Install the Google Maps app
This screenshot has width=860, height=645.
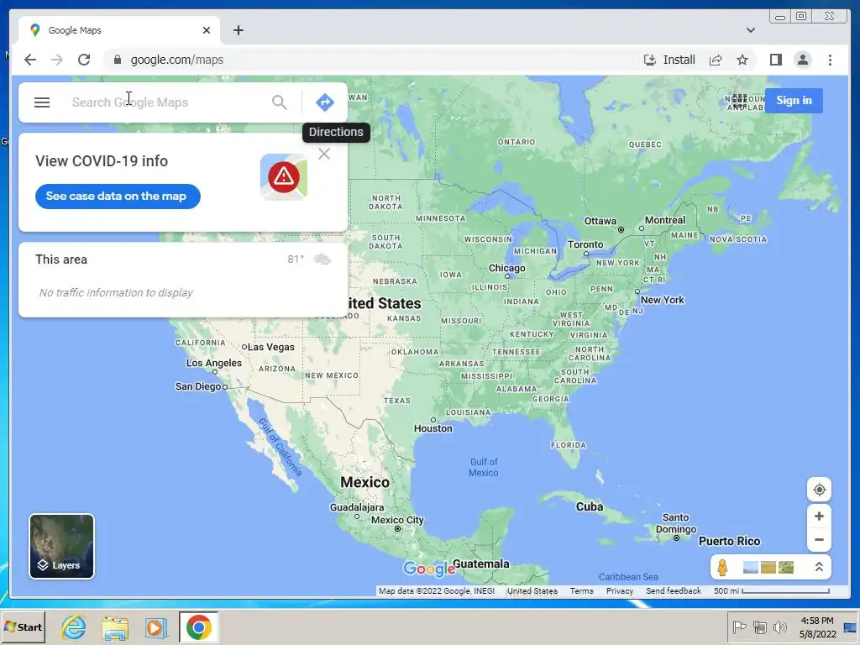click(x=669, y=60)
